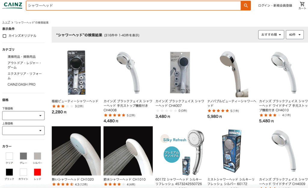Click ログイン・新規会員登録 link
This screenshot has width=308, height=188.
coord(275,5)
